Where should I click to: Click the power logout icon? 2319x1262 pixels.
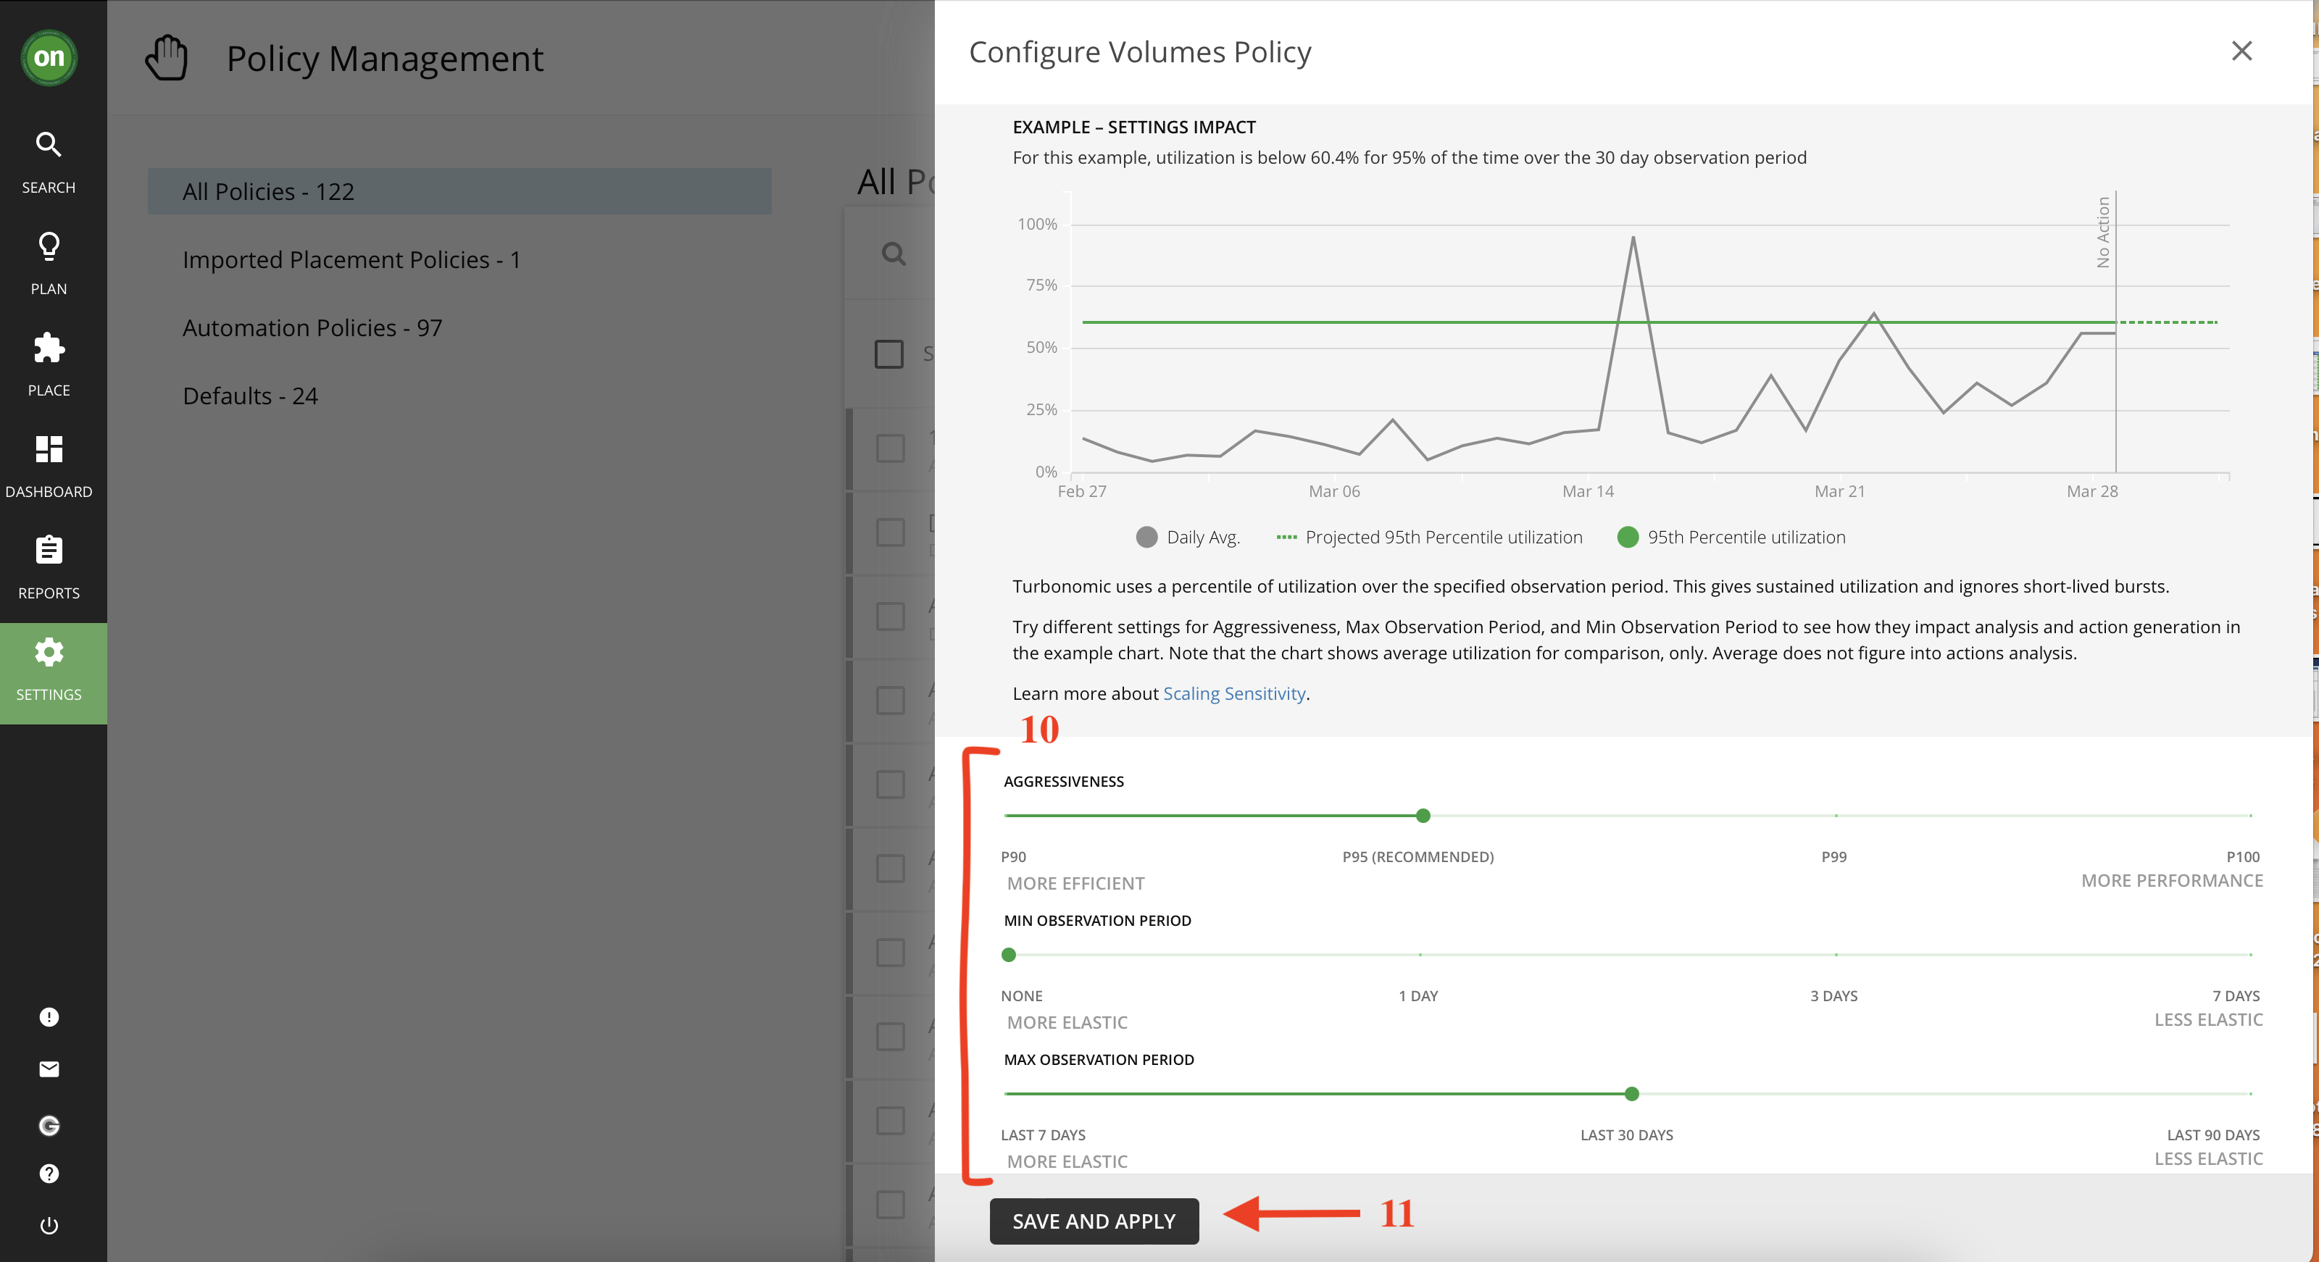(x=49, y=1226)
